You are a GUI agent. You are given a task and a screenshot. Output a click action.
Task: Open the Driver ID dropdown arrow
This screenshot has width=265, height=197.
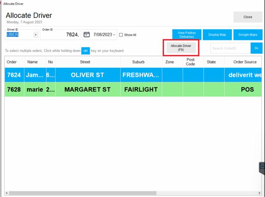point(36,35)
